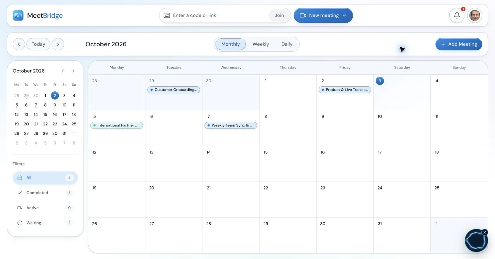The image size is (495, 259).
Task: Show next month in mini calendar
Action: pos(73,71)
